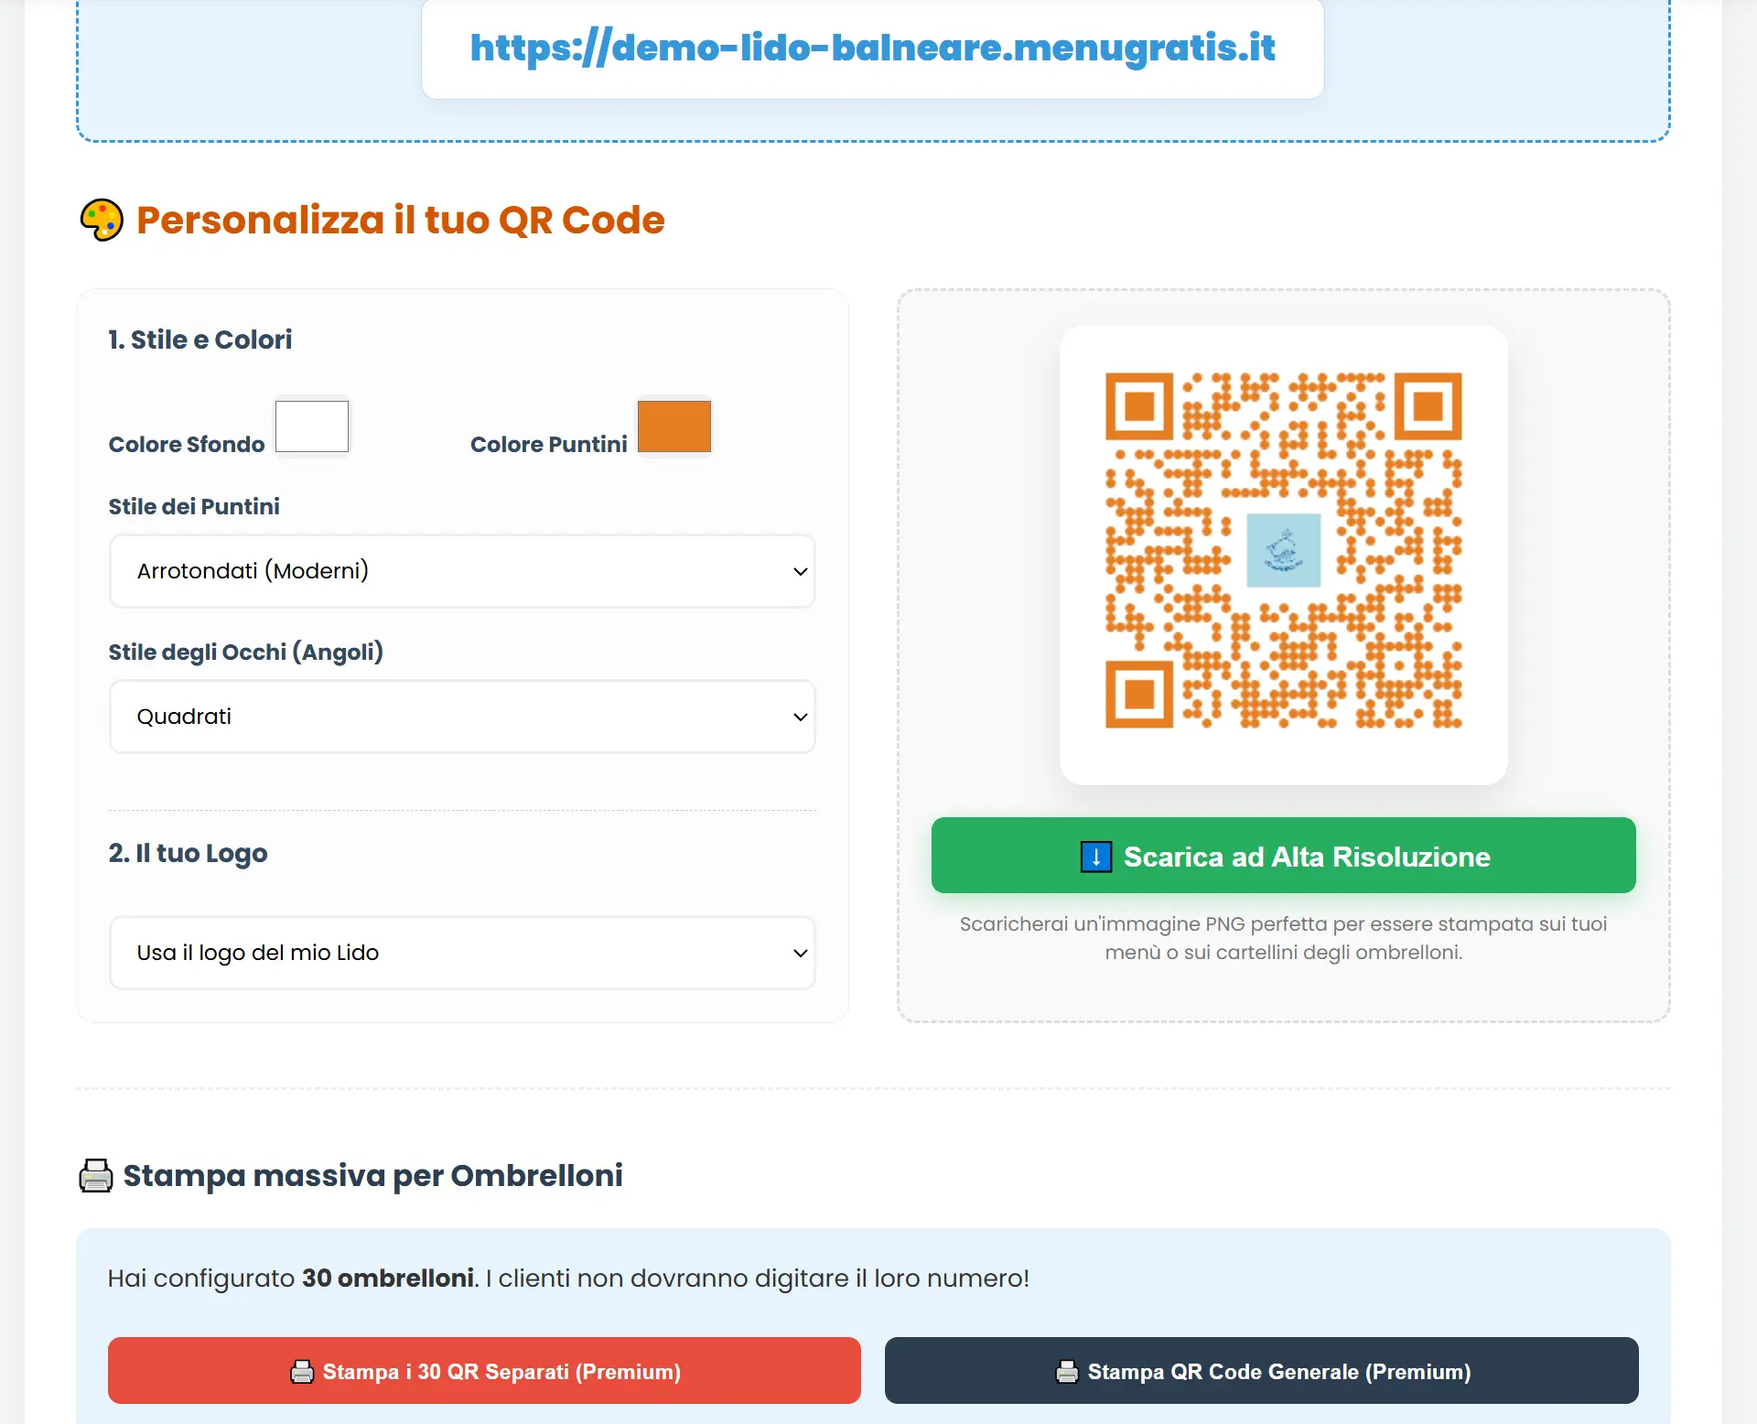Click the lido logo inside the QR code
The image size is (1757, 1424).
point(1283,550)
